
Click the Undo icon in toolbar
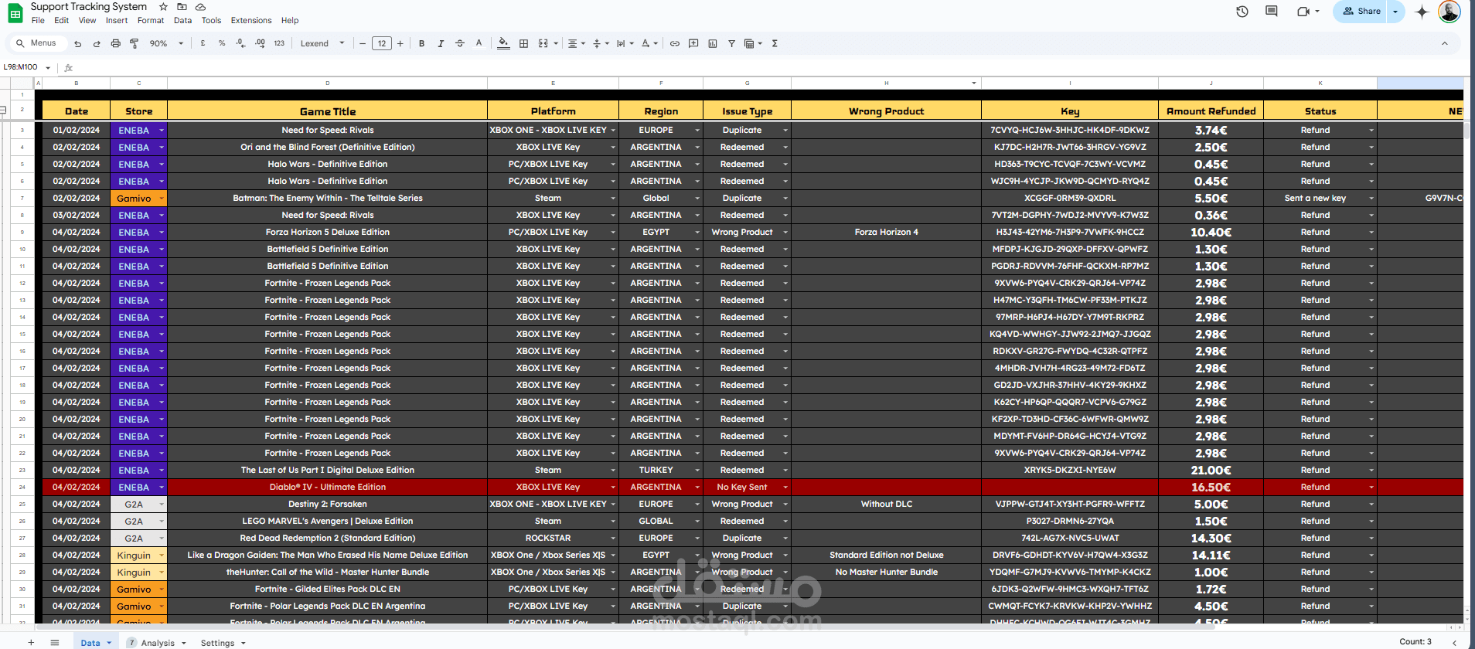pyautogui.click(x=77, y=43)
